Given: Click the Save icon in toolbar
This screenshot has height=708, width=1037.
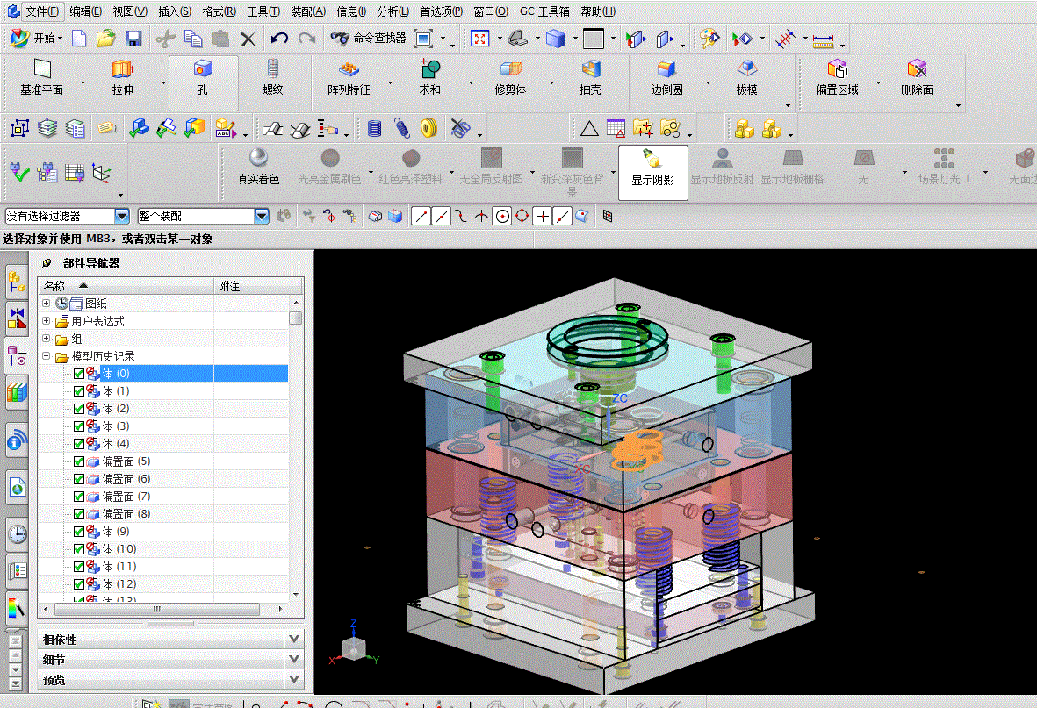Looking at the screenshot, I should pyautogui.click(x=133, y=39).
